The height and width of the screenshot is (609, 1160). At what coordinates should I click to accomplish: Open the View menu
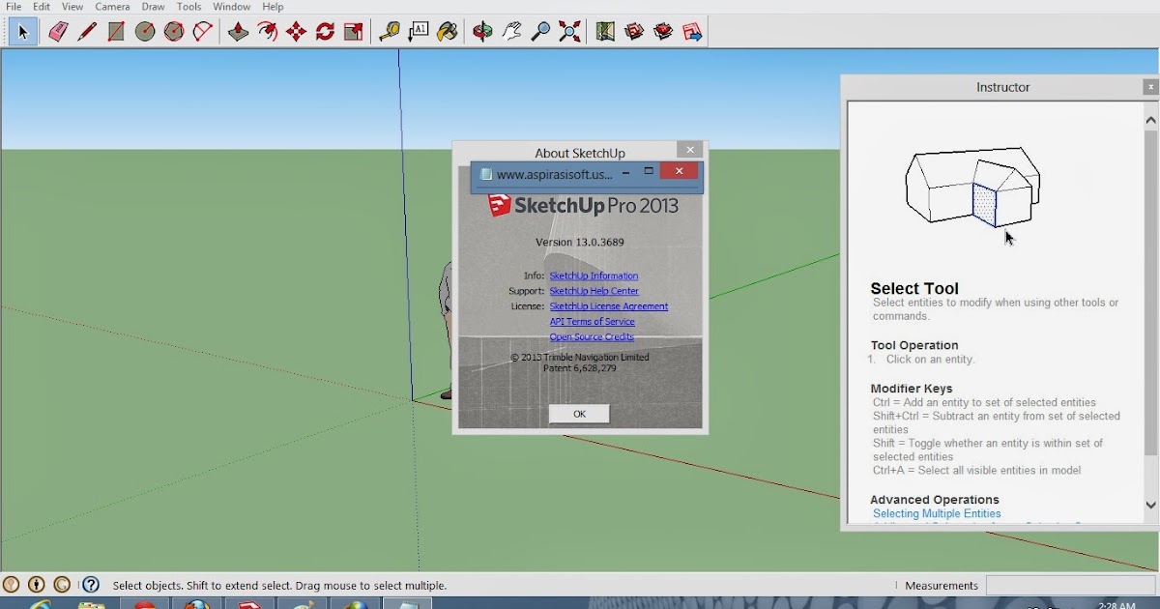(72, 7)
